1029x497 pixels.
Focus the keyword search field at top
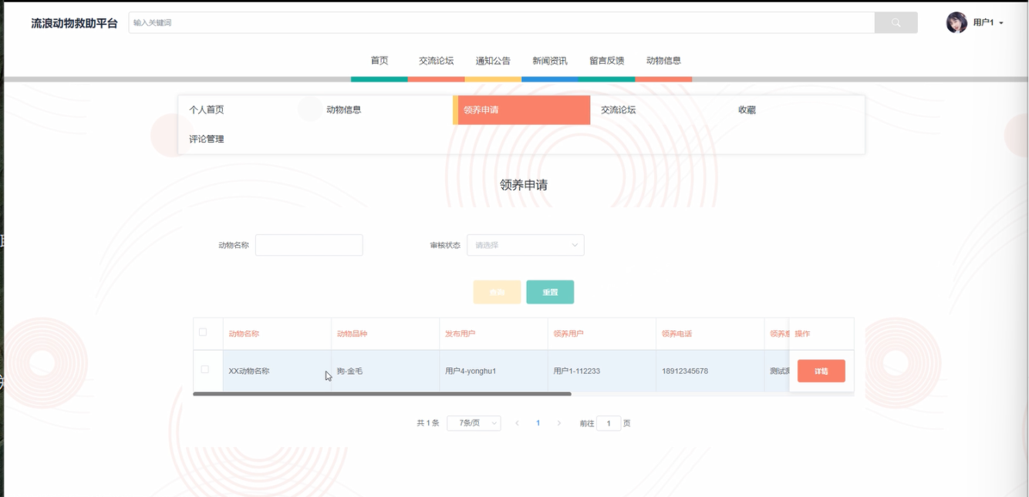point(501,23)
